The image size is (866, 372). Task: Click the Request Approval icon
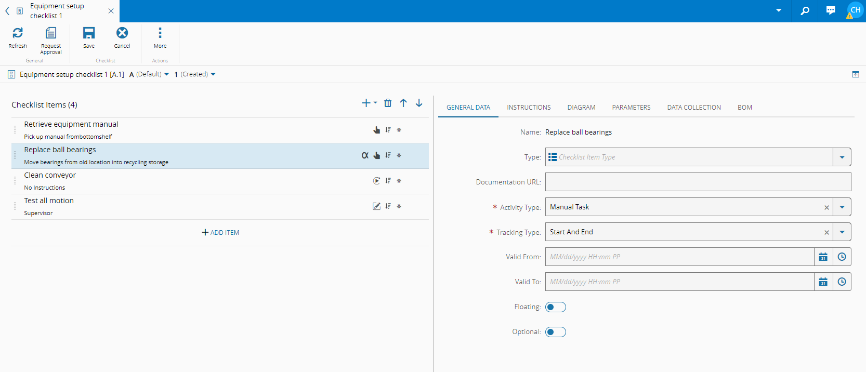51,33
